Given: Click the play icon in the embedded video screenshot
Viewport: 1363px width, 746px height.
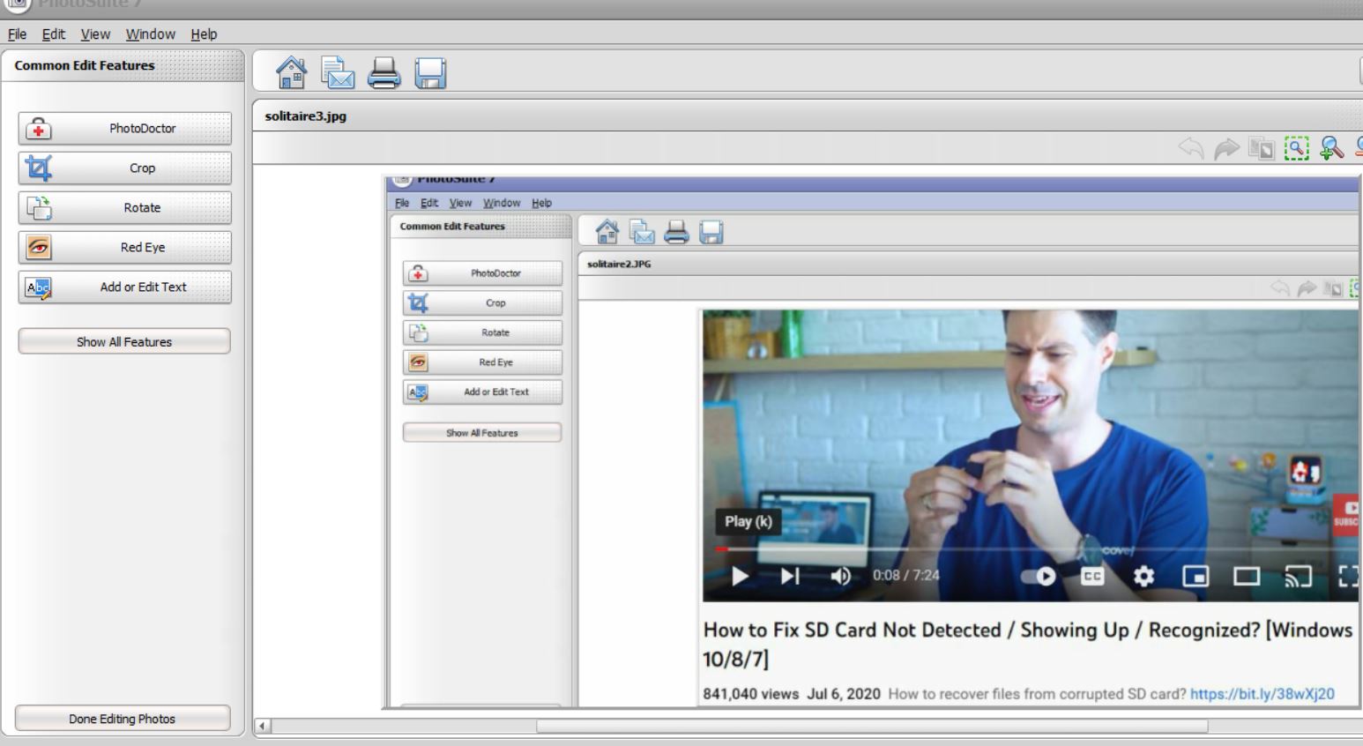Looking at the screenshot, I should click(x=740, y=577).
